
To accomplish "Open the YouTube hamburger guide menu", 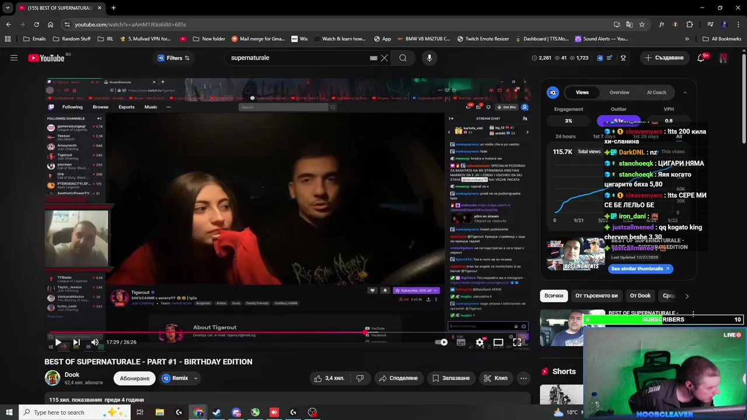I will click(14, 58).
